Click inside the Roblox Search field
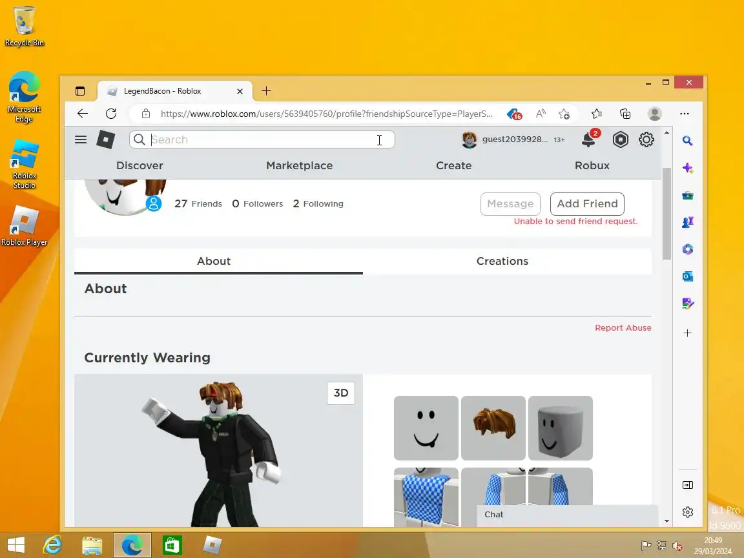The image size is (744, 558). coord(262,139)
